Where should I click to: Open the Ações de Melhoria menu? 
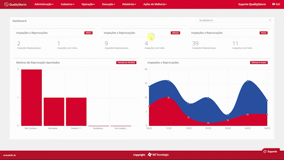(155, 4)
